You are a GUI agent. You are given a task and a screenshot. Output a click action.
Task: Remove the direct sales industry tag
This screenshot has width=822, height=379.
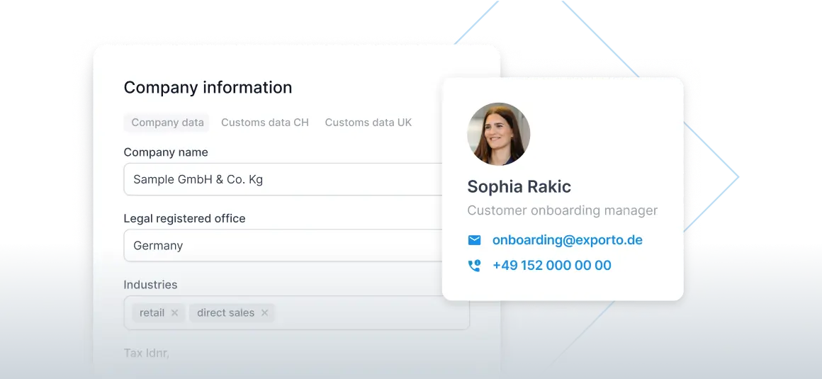pyautogui.click(x=264, y=313)
